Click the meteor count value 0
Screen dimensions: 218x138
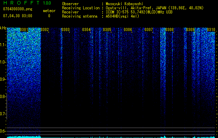49,16
